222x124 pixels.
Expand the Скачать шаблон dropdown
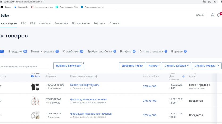177,66
